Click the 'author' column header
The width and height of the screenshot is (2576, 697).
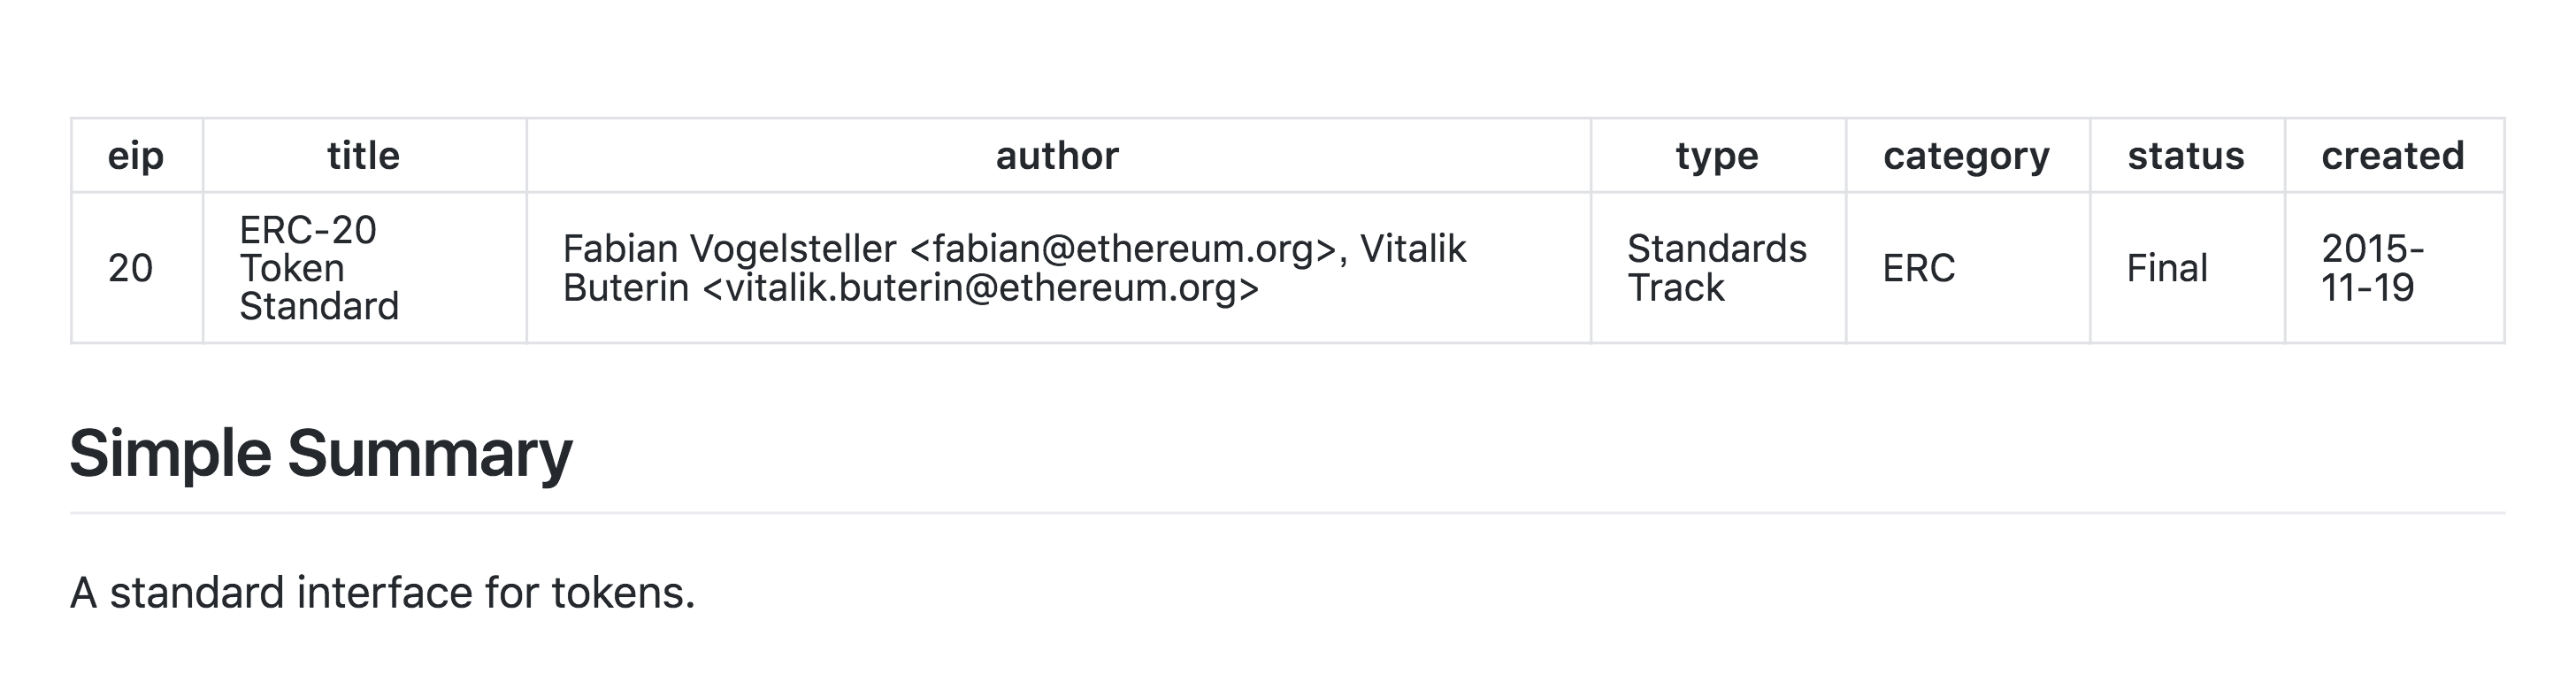[1057, 156]
